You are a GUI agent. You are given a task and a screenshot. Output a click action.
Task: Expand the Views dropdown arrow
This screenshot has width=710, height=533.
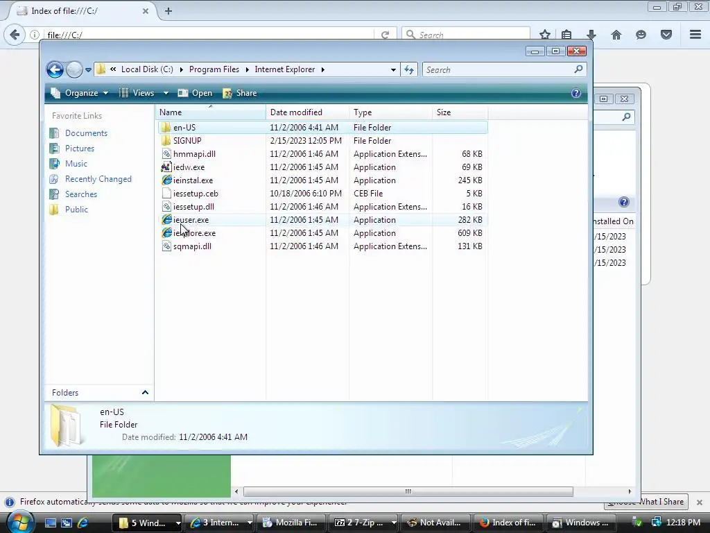pyautogui.click(x=166, y=93)
